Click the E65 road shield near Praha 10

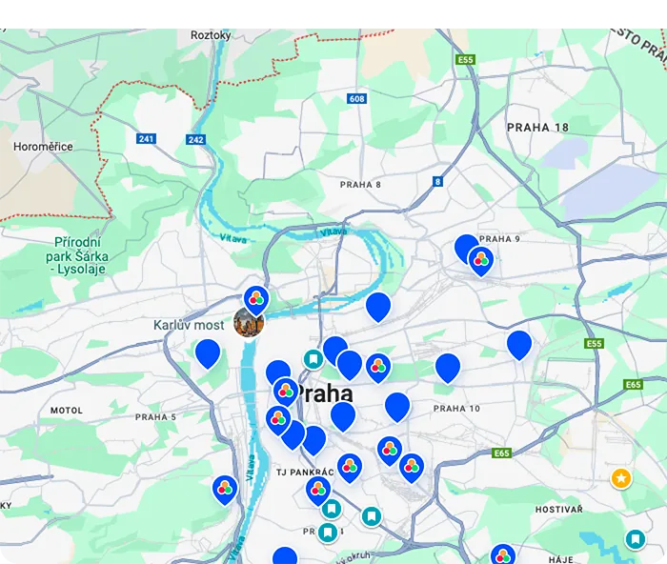click(x=502, y=453)
